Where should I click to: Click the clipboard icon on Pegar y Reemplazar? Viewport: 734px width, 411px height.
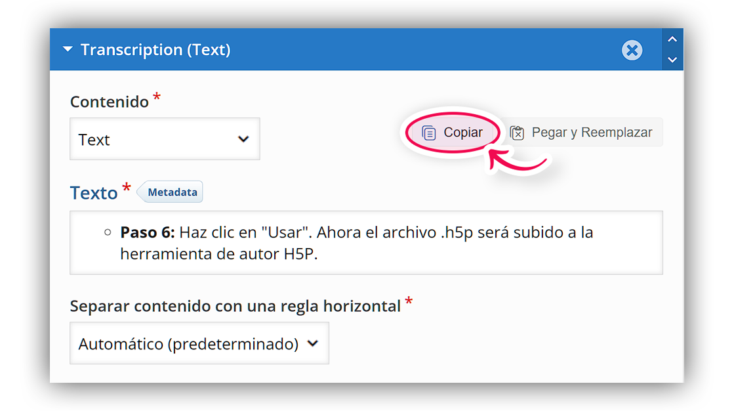(x=518, y=132)
